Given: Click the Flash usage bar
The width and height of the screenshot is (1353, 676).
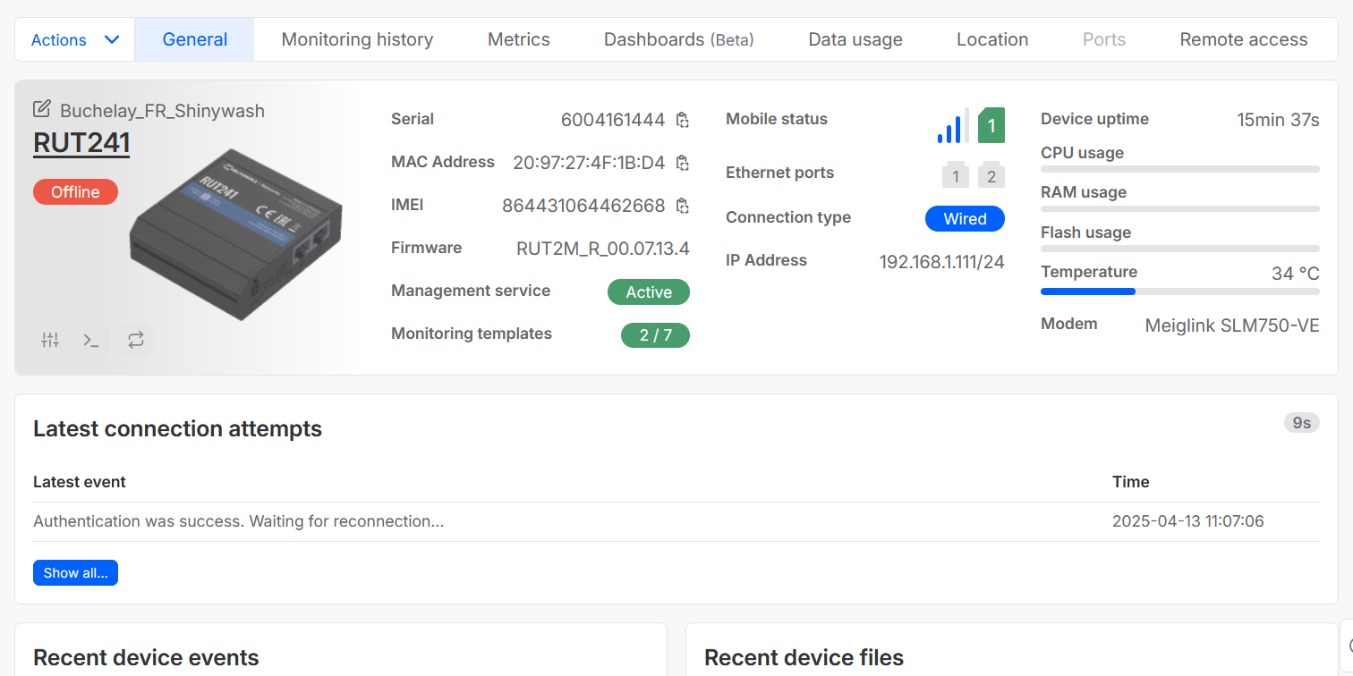Looking at the screenshot, I should 1179,249.
